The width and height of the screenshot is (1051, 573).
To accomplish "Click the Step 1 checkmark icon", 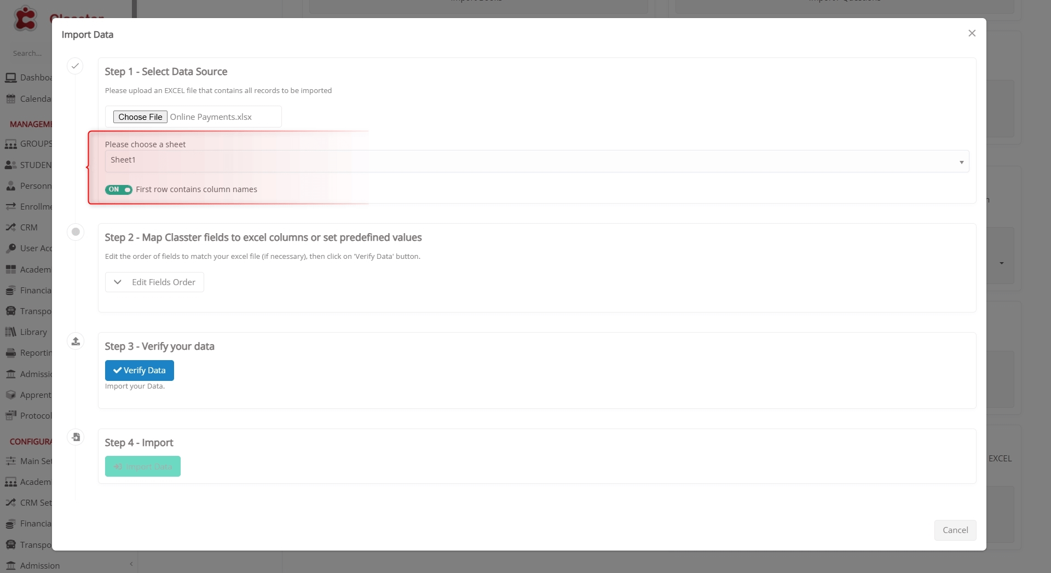I will 75,66.
